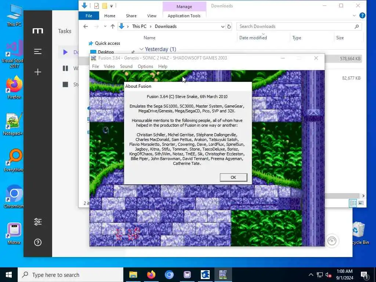Sort by the Size column header
376x282 pixels.
[340, 38]
